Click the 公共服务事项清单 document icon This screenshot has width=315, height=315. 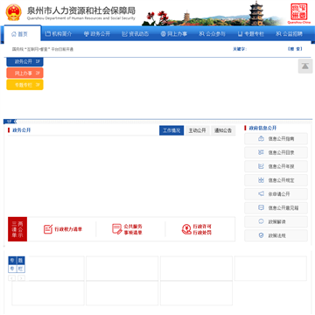(117, 229)
